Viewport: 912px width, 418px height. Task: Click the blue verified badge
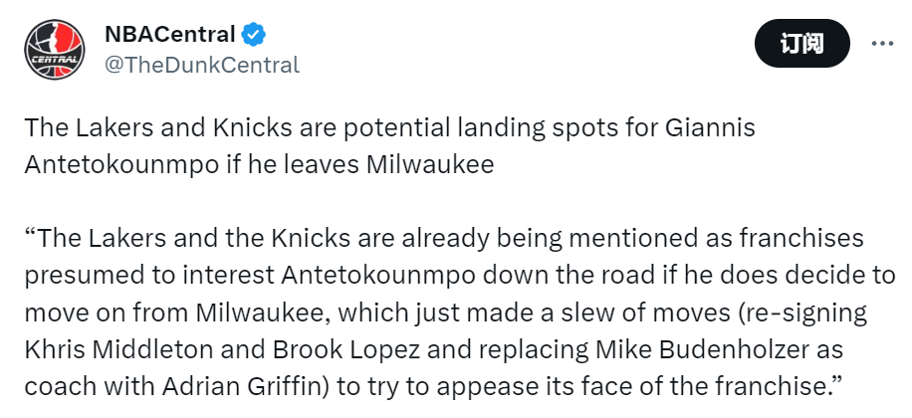[255, 35]
